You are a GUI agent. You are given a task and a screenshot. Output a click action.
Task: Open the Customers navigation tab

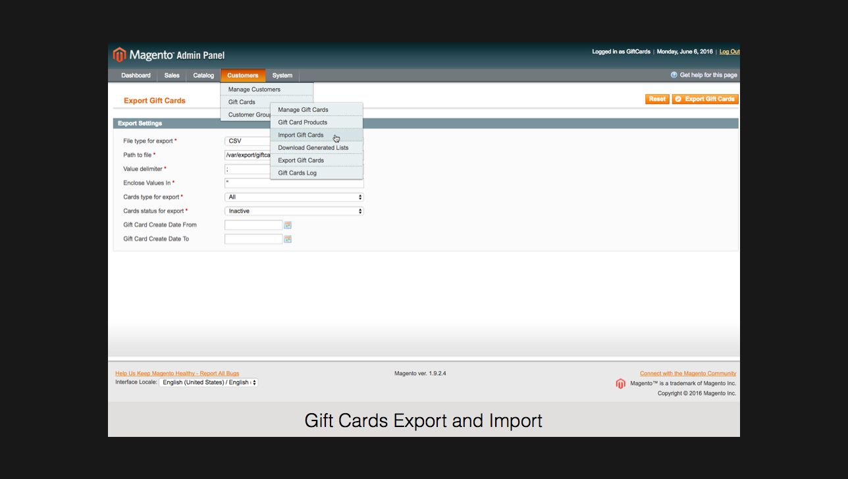[x=242, y=76]
